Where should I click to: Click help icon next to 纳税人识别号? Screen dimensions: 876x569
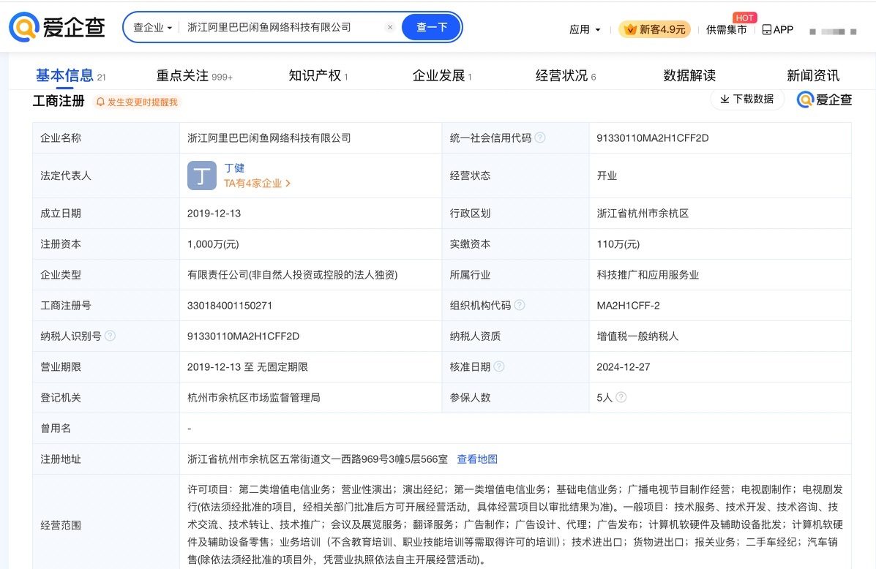110,336
